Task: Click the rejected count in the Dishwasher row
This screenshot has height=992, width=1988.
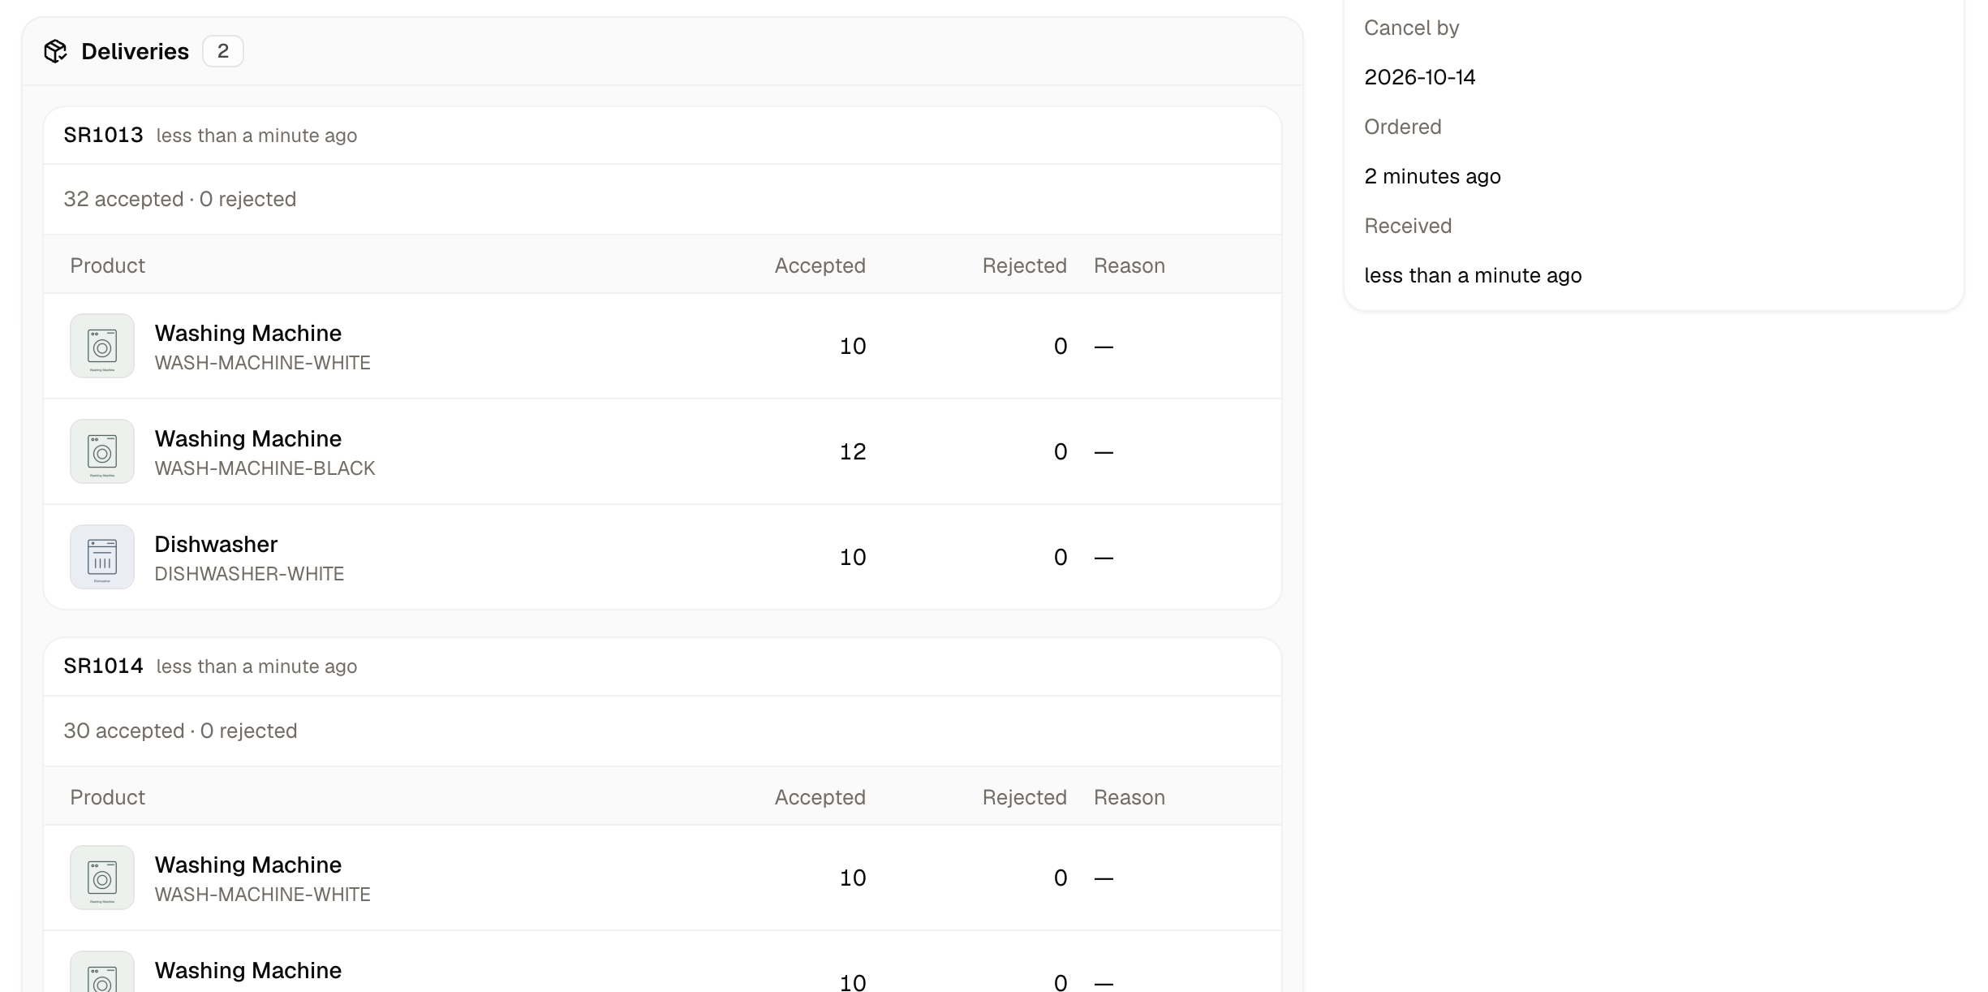Action: [1061, 557]
